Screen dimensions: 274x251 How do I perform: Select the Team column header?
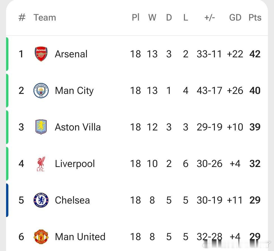[45, 18]
